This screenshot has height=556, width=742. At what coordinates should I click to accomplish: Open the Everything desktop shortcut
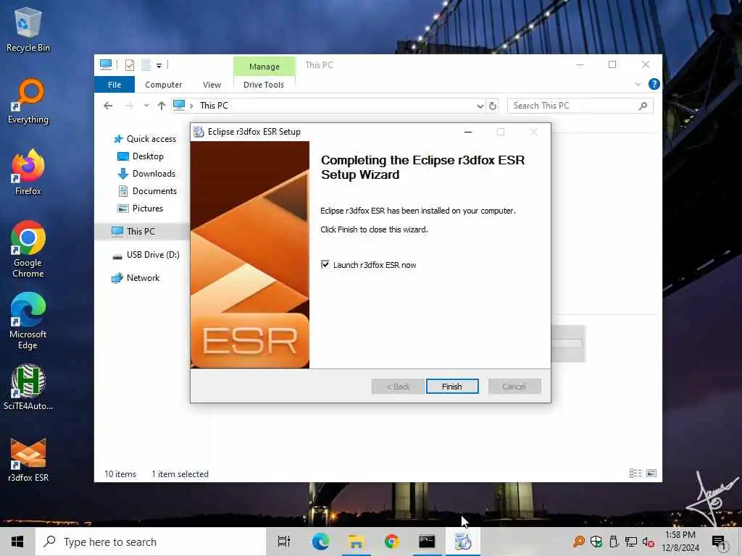(28, 101)
